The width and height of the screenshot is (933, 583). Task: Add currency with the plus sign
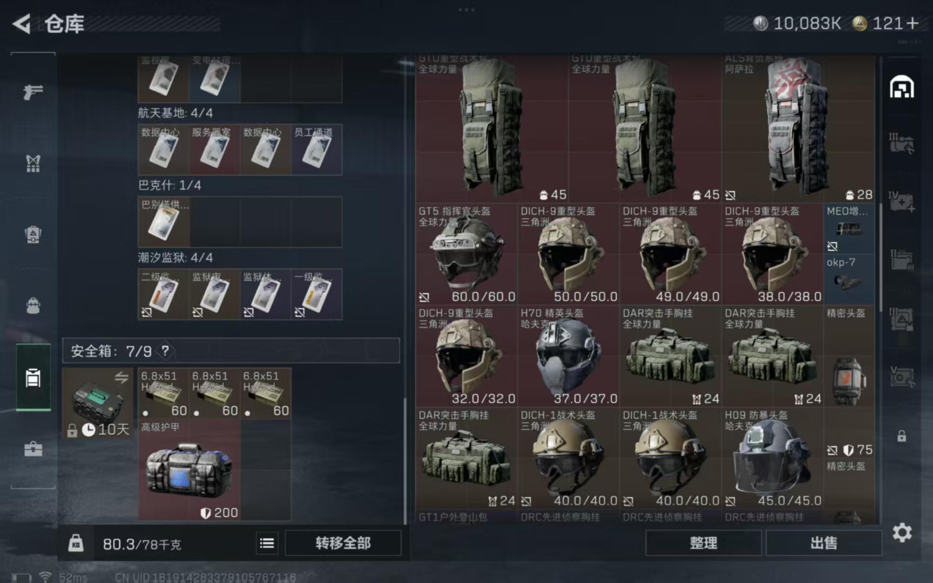912,23
